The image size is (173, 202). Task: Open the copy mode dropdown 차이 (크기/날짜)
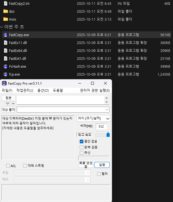click(94, 118)
